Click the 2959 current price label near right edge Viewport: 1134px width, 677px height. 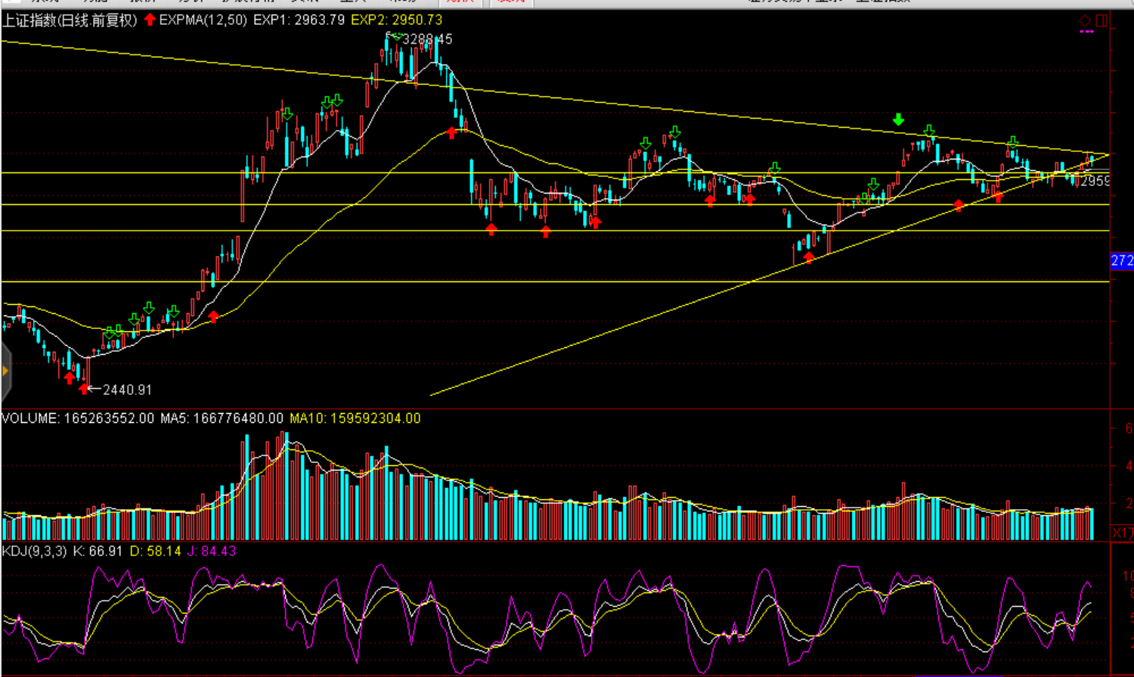(x=1095, y=181)
